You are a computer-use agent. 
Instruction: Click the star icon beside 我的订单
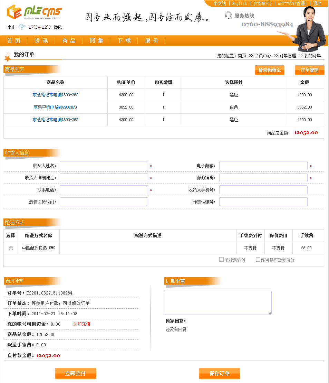pos(8,56)
